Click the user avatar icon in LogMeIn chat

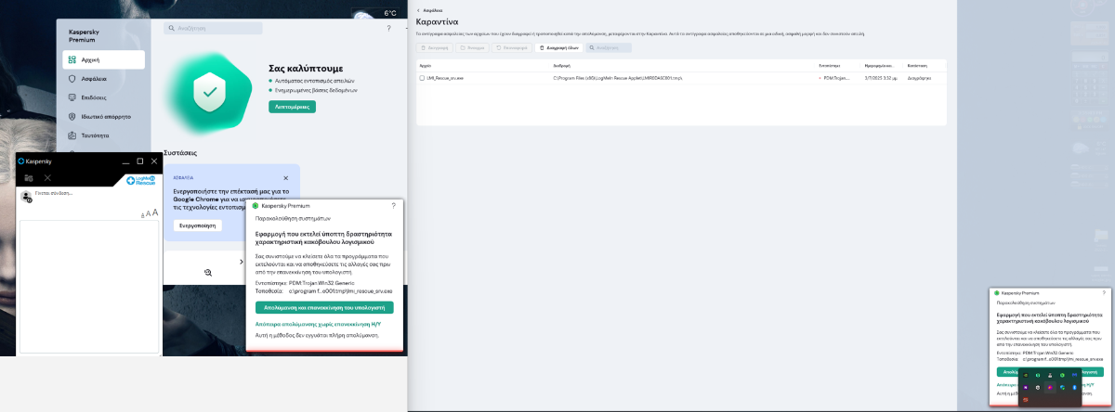[x=27, y=197]
